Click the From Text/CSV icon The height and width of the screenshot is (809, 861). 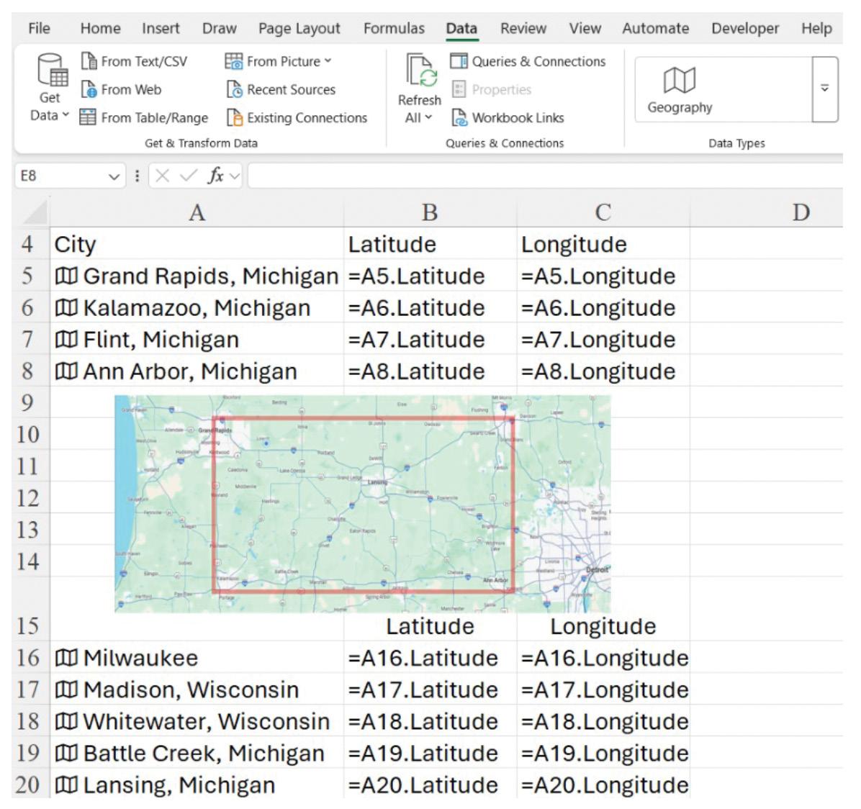pos(89,61)
